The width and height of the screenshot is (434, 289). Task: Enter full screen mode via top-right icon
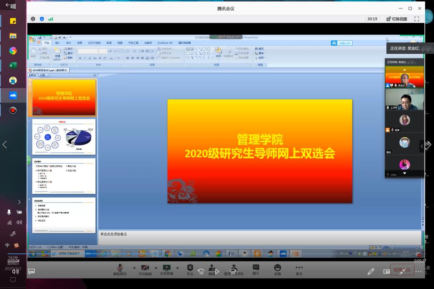(417, 19)
